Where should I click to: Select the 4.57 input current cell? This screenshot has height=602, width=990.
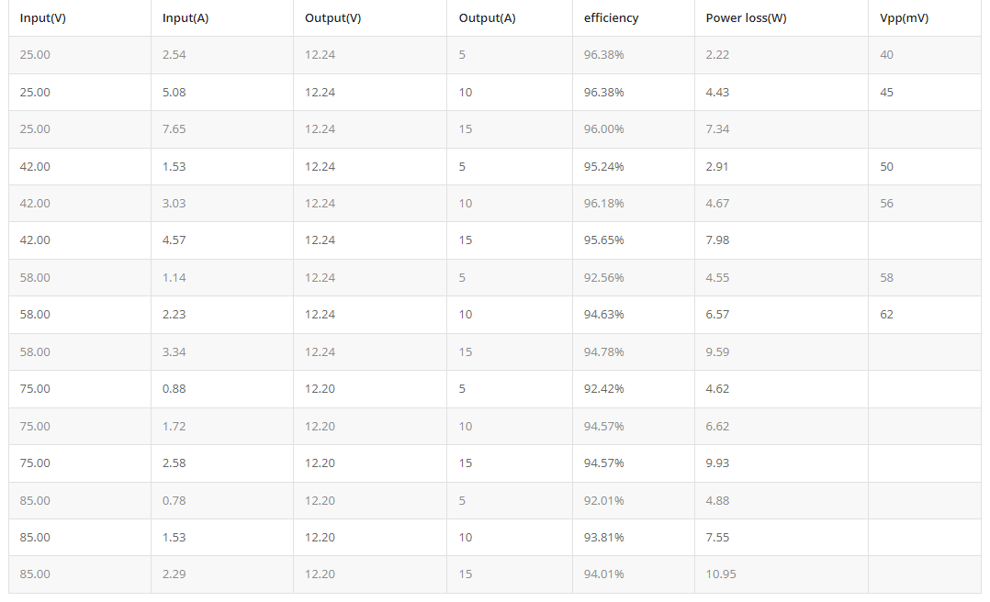[x=174, y=240]
